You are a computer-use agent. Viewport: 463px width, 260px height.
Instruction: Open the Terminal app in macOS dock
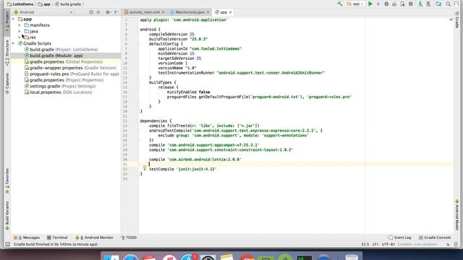click(305, 258)
